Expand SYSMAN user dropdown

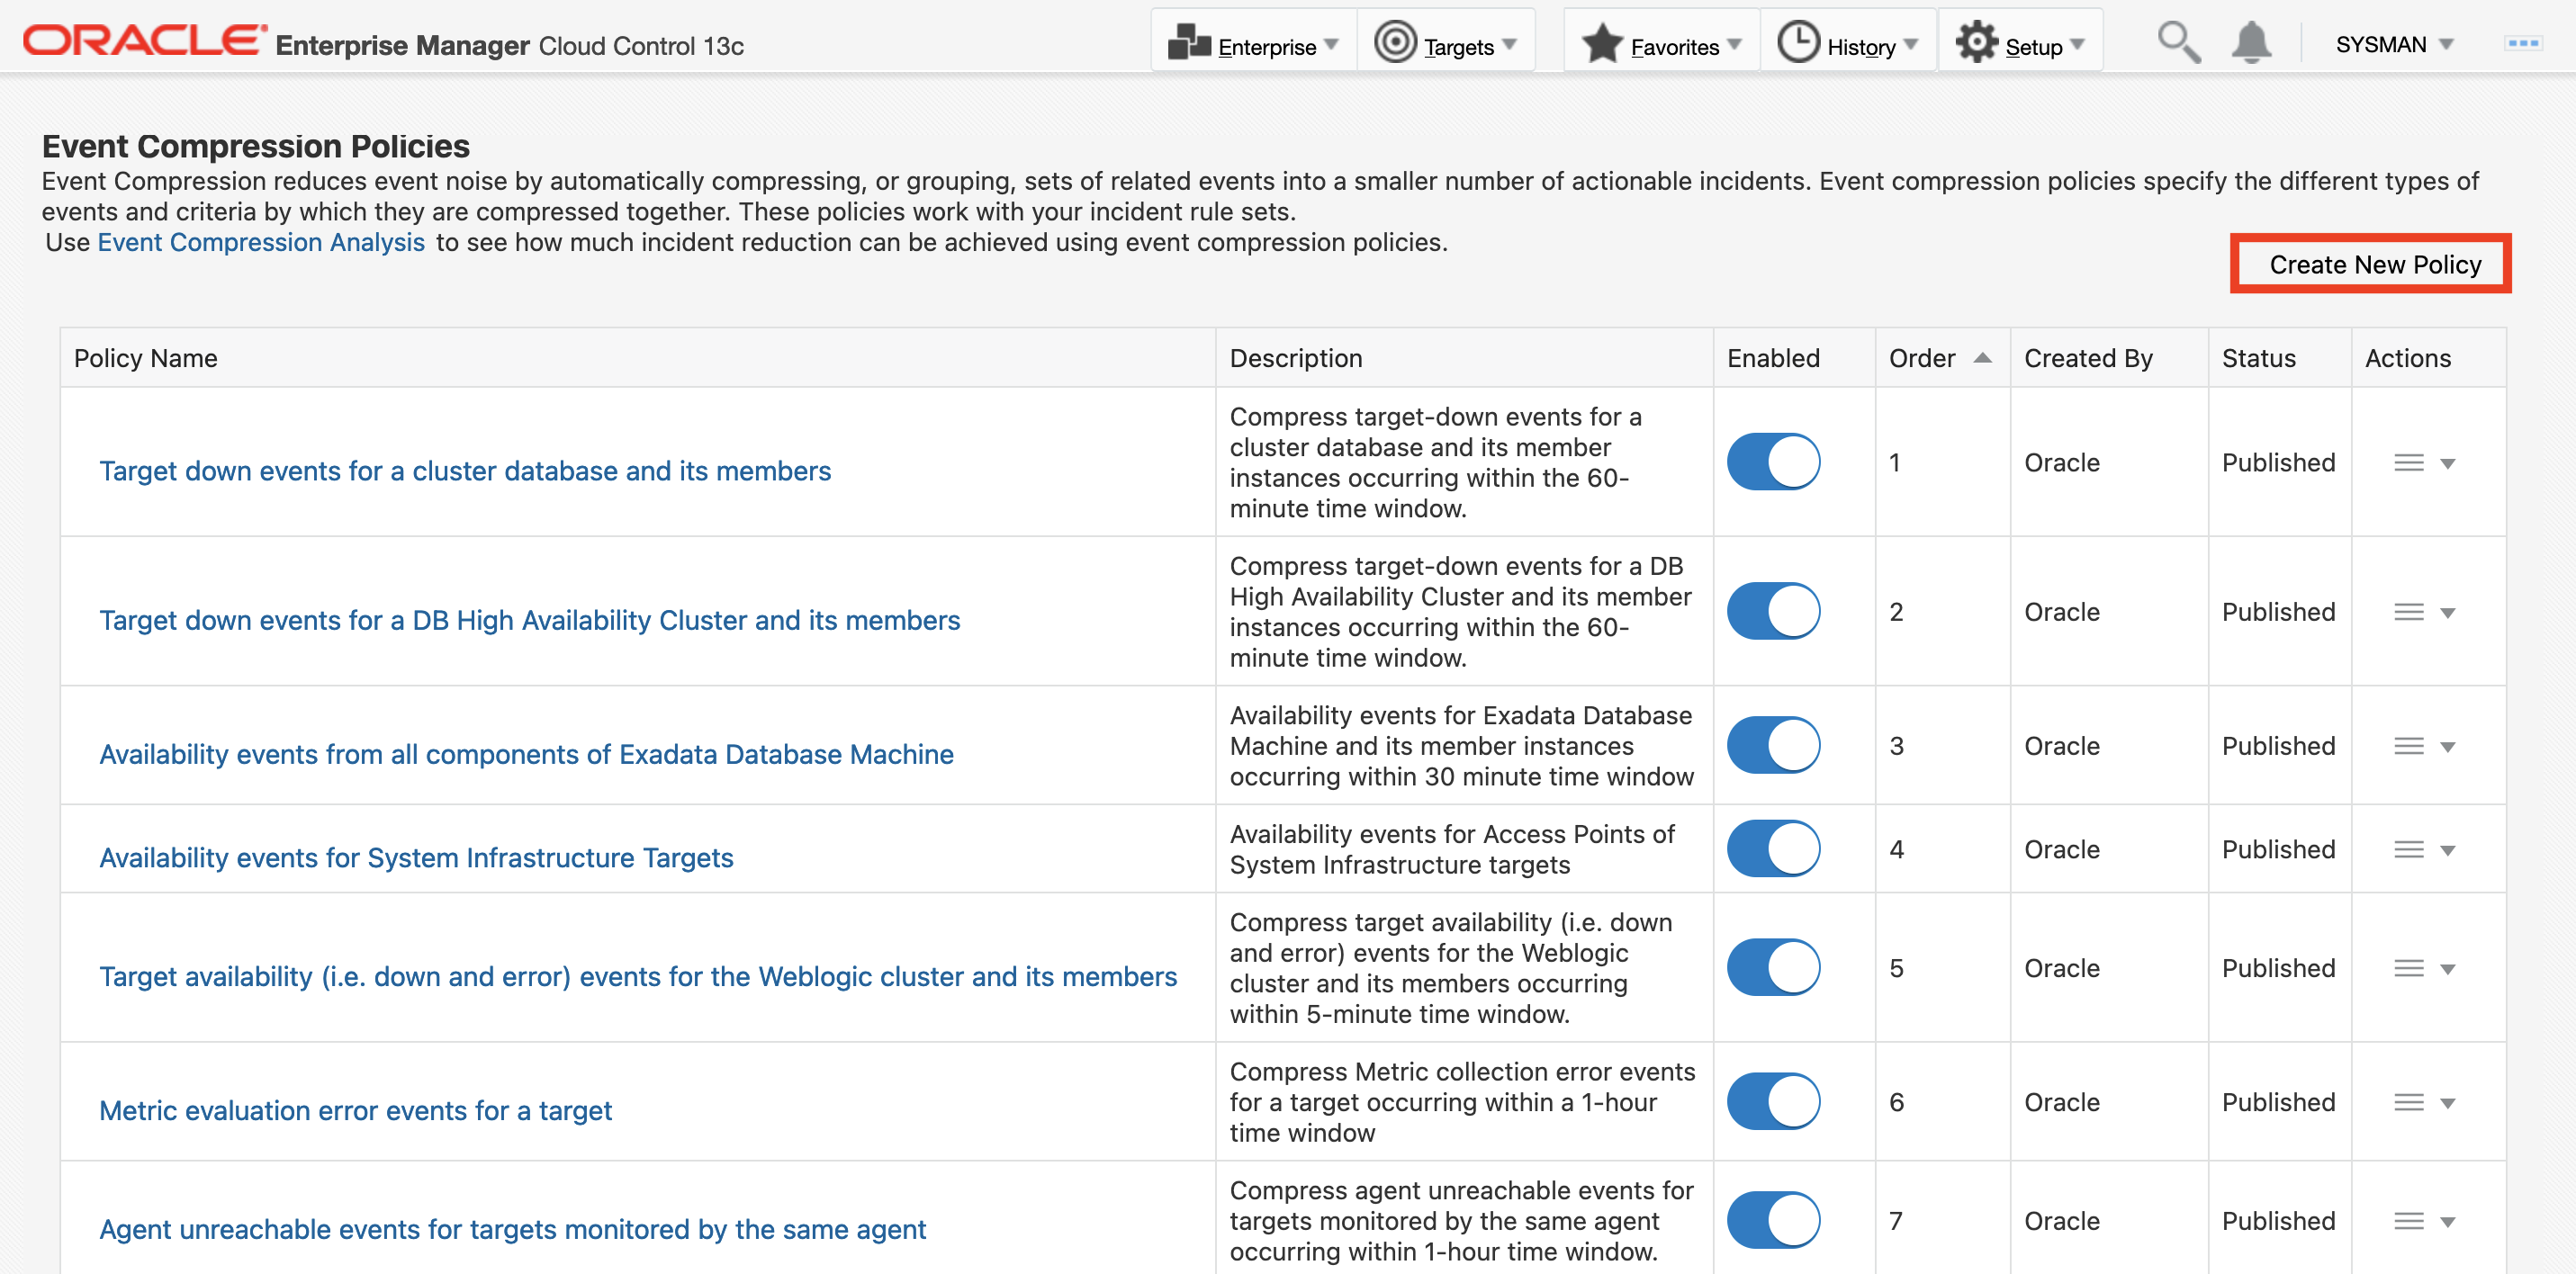(2394, 45)
